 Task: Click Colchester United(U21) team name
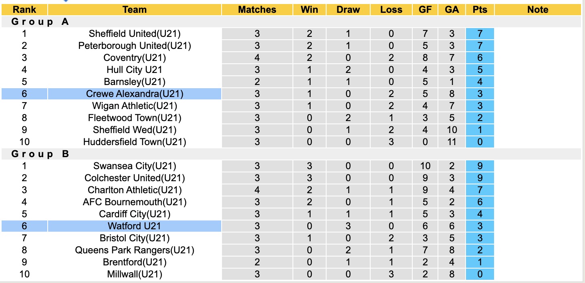pyautogui.click(x=135, y=178)
